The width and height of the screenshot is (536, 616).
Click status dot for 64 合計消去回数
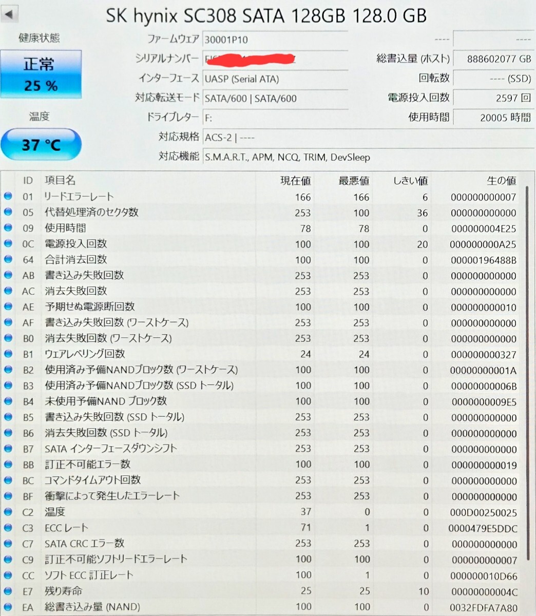[8, 259]
